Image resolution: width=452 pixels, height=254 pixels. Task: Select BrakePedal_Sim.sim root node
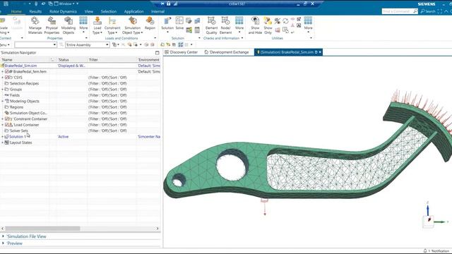[x=20, y=66]
